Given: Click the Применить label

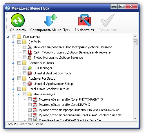Looking at the screenshot, I should [108, 30].
